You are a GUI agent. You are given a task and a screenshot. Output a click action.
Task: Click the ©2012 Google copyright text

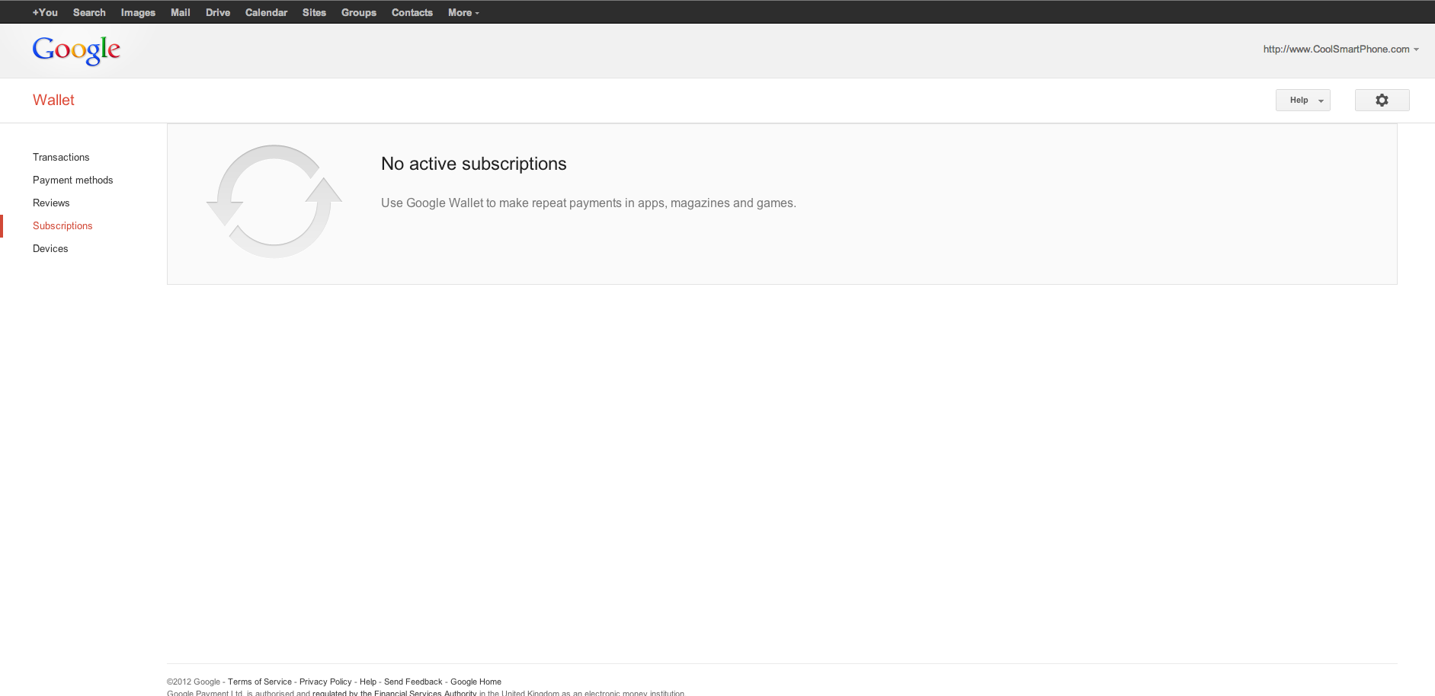pos(194,682)
